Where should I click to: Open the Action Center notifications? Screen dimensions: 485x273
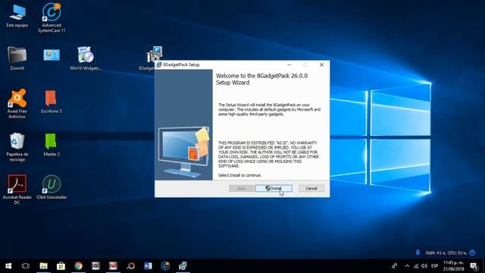coord(474,266)
